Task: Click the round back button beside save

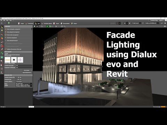Action: [x=2, y=23]
